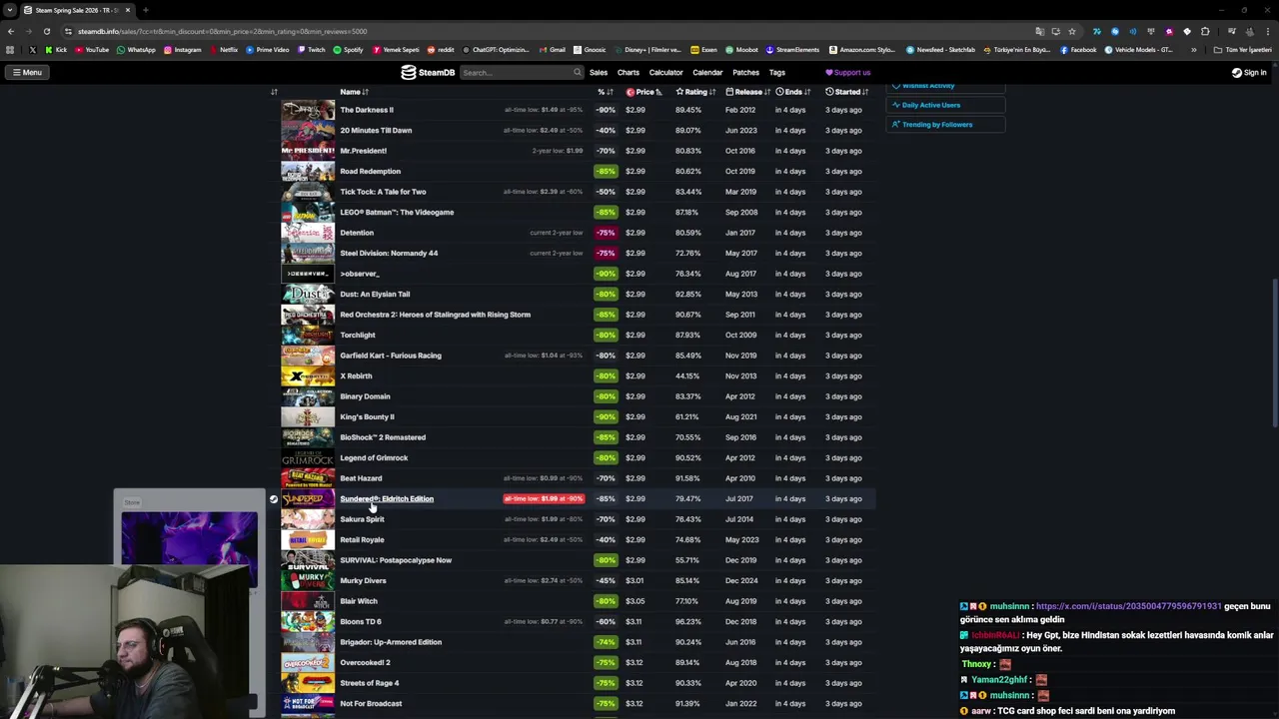
Task: Sort table by Name column
Action: point(354,92)
